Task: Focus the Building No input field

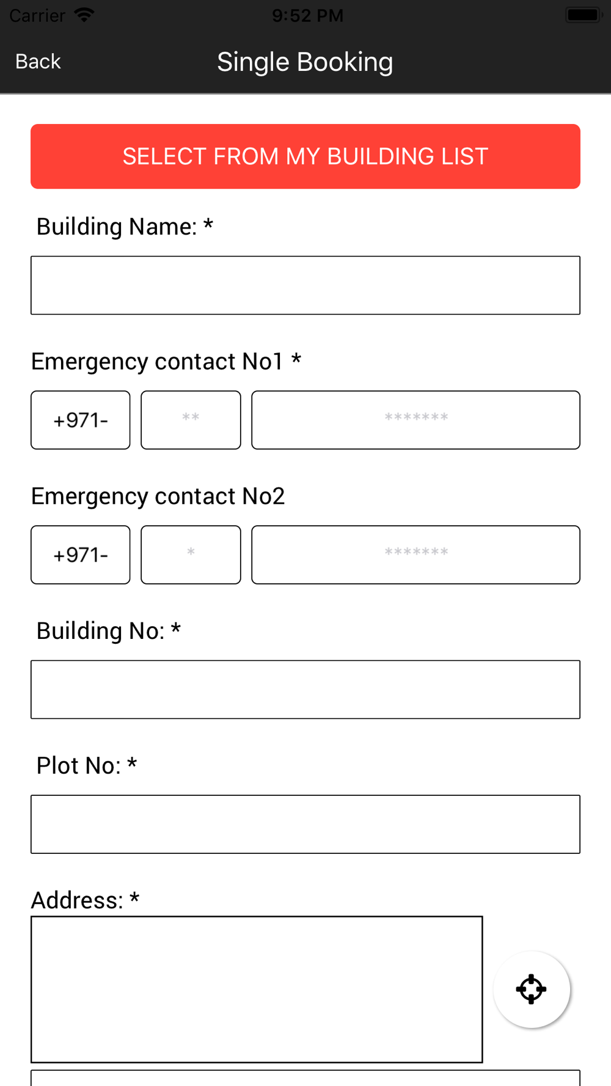Action: click(x=305, y=690)
